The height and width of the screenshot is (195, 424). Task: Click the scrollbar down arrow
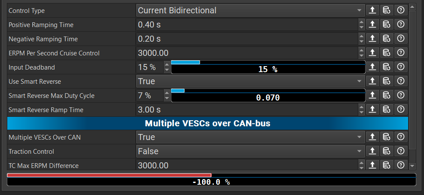click(412, 165)
